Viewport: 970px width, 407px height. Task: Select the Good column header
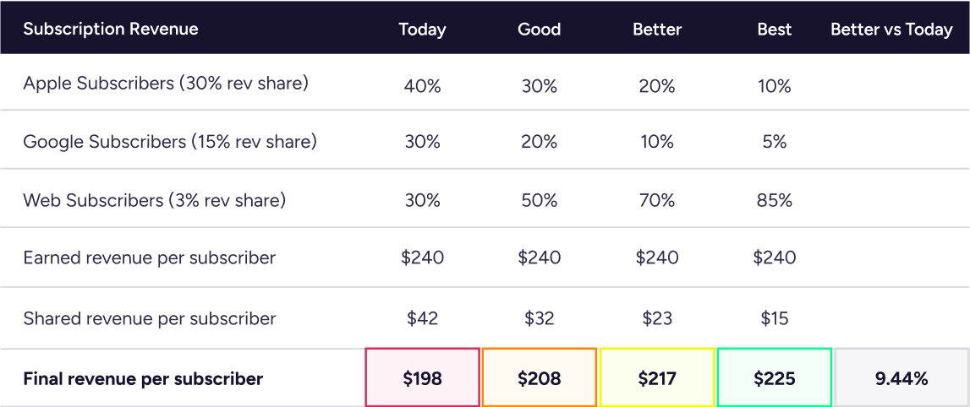click(x=539, y=30)
